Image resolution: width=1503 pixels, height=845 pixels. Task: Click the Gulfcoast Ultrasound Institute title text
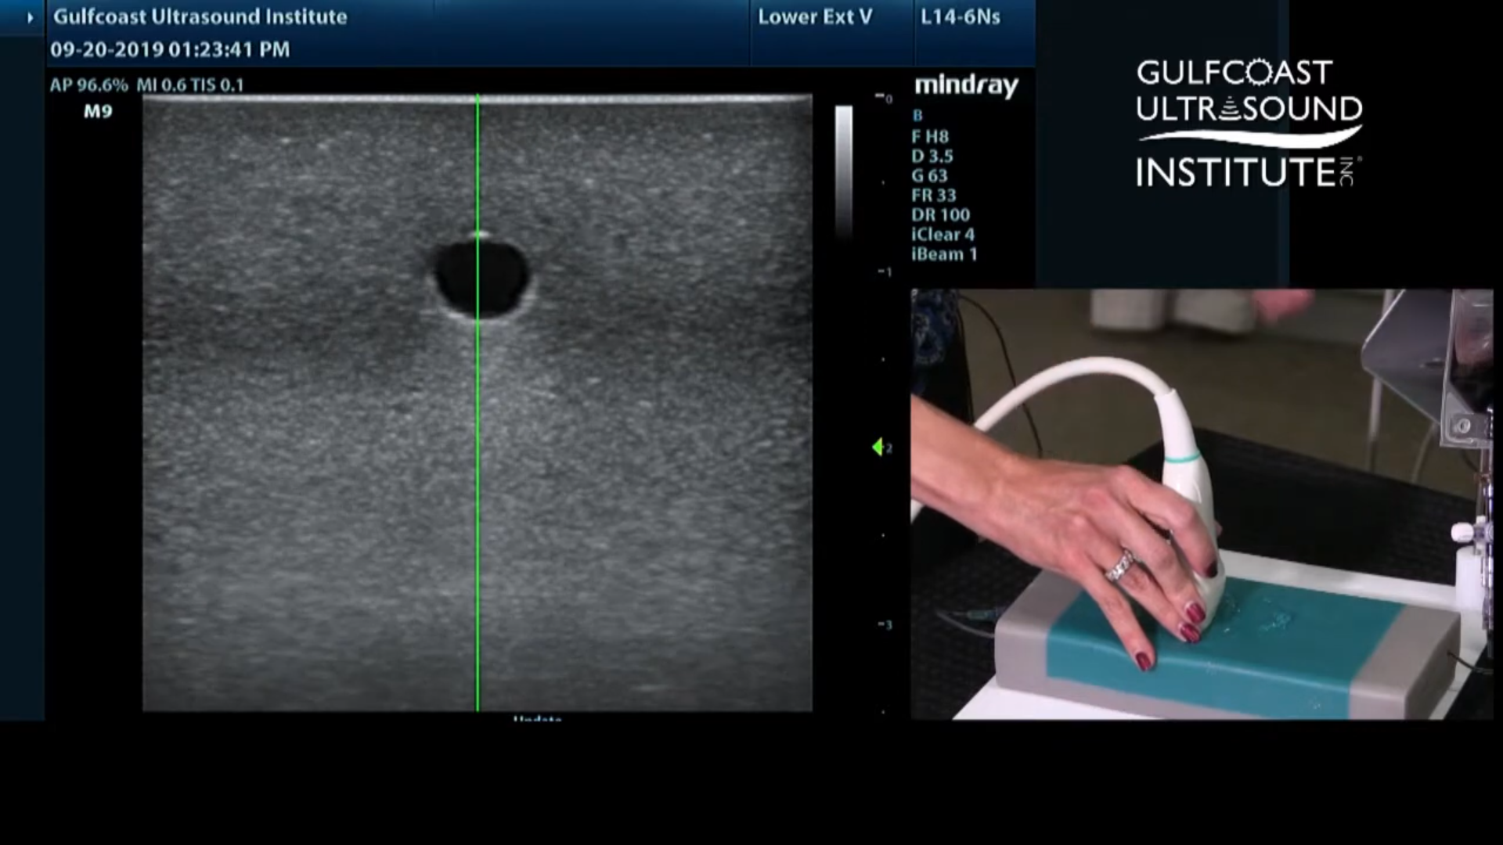click(200, 17)
